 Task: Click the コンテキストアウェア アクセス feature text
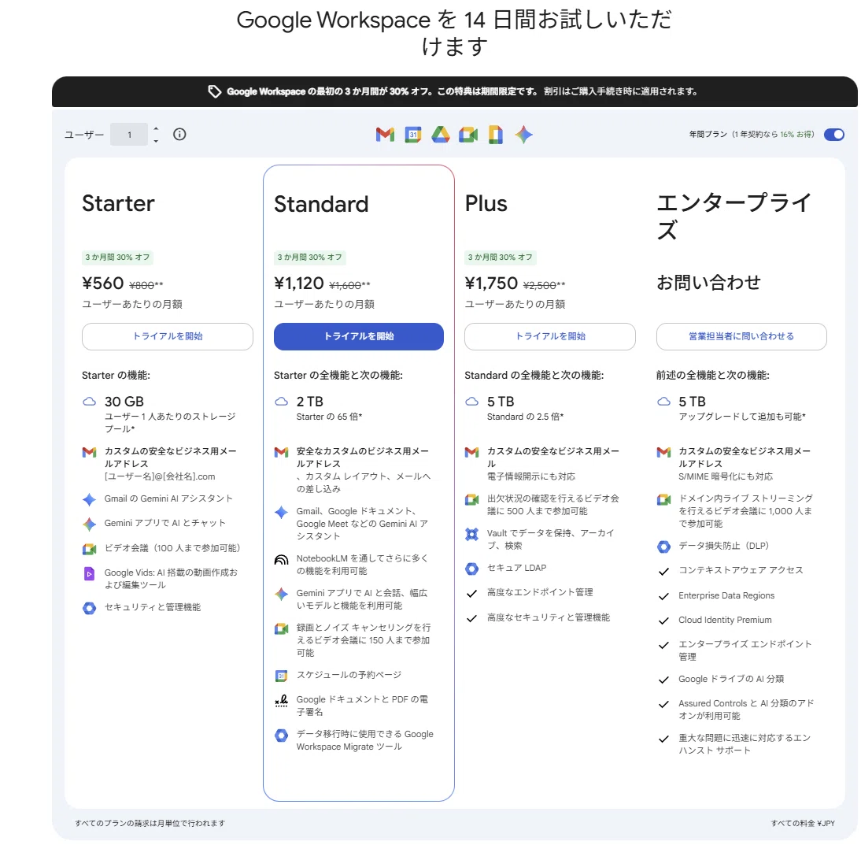pos(741,570)
